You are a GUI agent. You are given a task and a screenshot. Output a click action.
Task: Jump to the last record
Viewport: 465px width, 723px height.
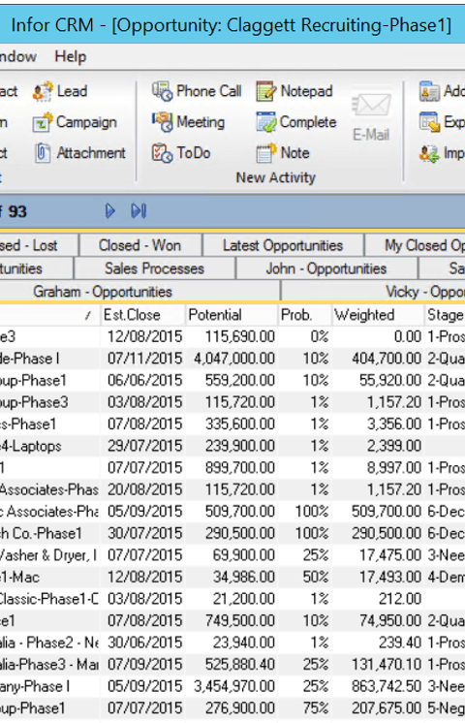(x=139, y=211)
